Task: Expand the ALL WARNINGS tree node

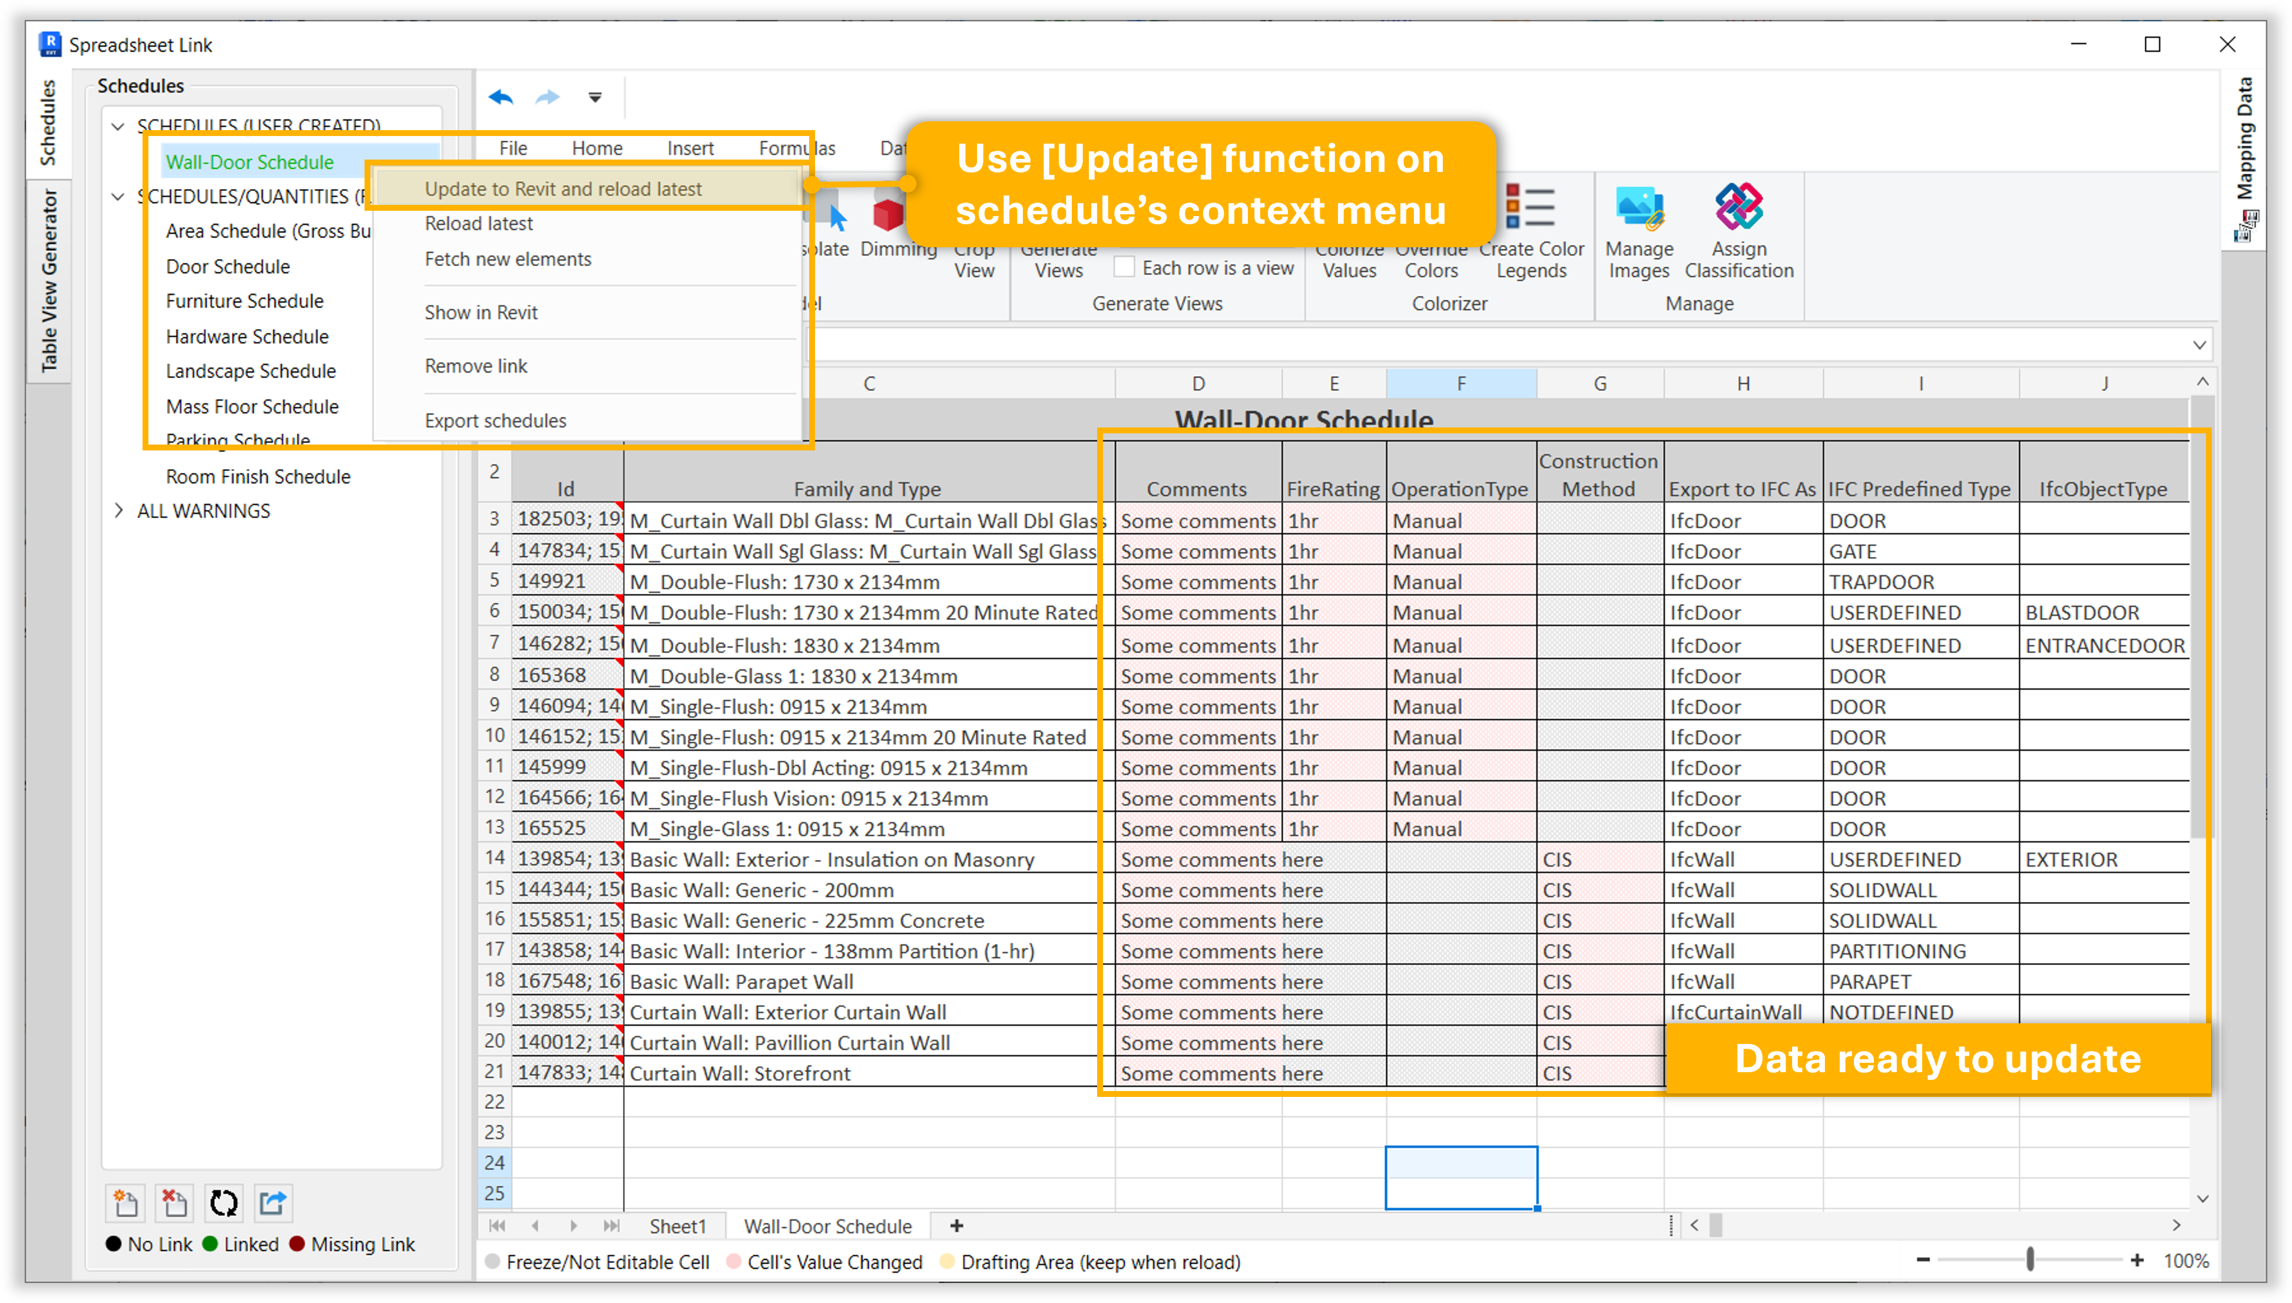Action: tap(118, 510)
